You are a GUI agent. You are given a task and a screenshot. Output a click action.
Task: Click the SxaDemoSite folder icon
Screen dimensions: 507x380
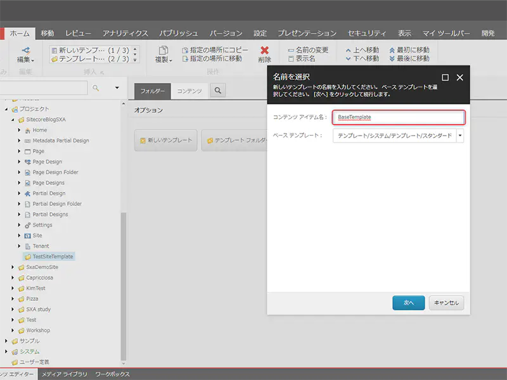coord(21,267)
